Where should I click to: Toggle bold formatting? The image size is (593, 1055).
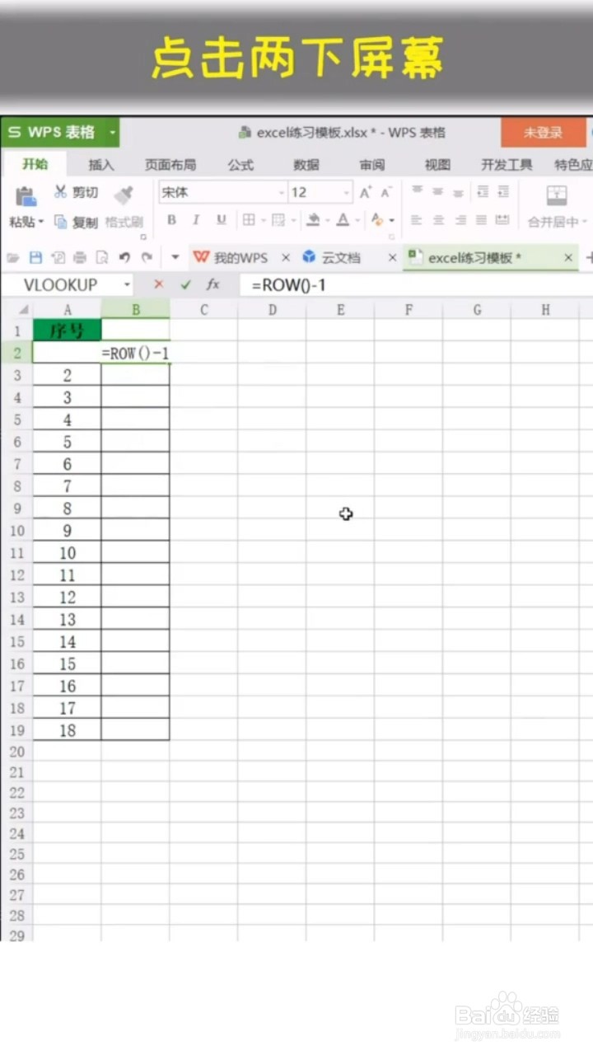(x=171, y=220)
